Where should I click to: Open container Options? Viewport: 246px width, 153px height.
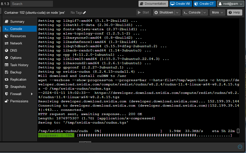pos(20,58)
